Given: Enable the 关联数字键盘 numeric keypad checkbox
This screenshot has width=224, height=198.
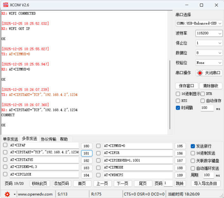Looking at the screenshot, I should coord(193,161).
